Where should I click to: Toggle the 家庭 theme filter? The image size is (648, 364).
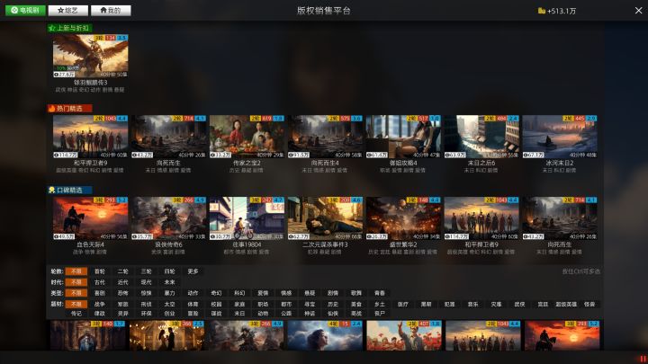pos(239,304)
